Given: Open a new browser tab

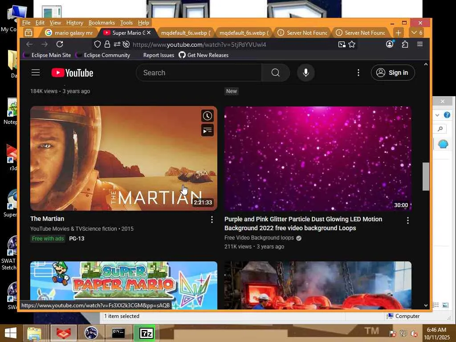Looking at the screenshot, I should [x=399, y=33].
